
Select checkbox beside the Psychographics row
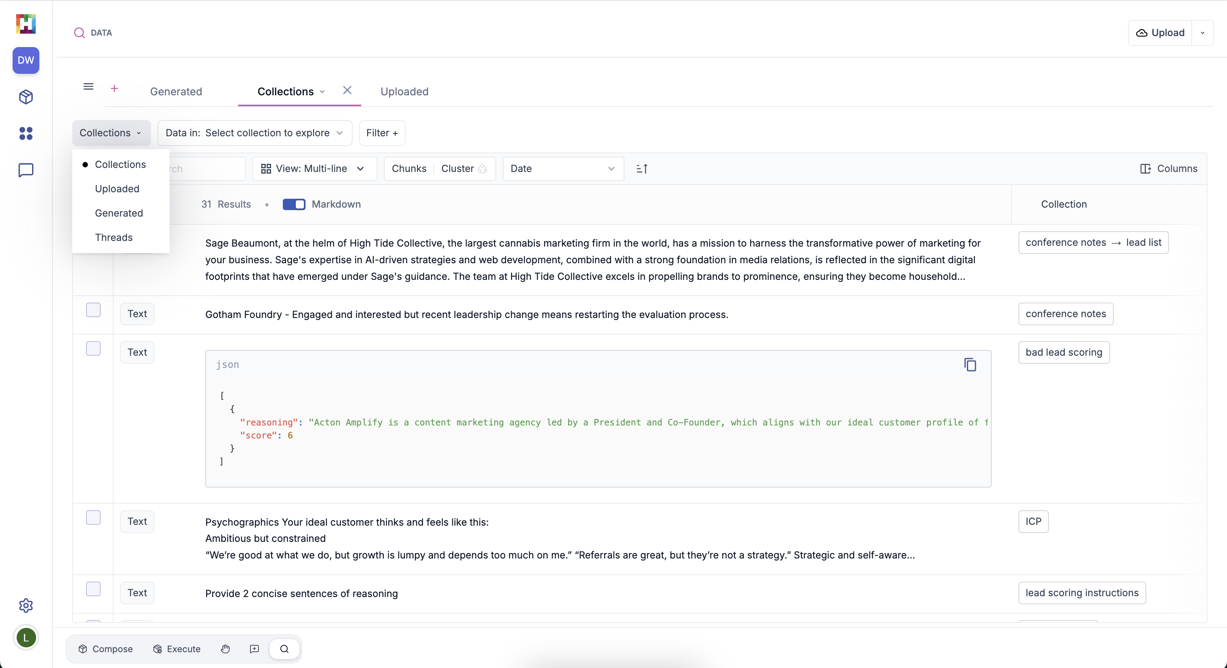[93, 518]
